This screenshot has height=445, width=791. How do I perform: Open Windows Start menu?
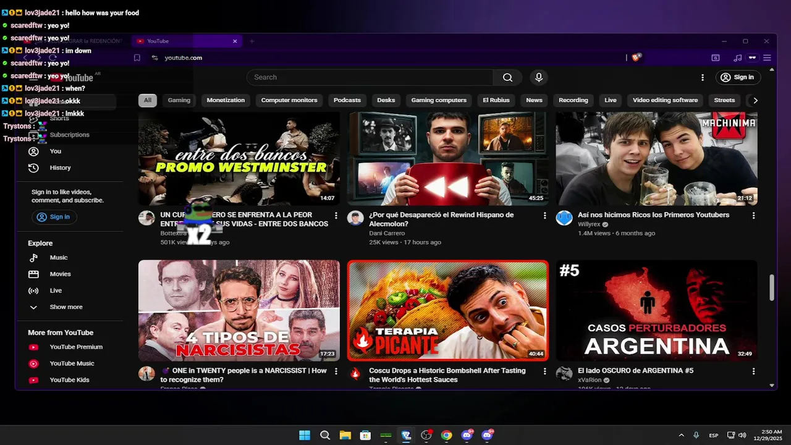(x=305, y=435)
